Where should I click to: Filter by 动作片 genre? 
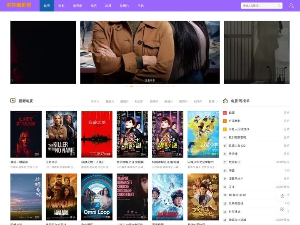click(x=95, y=101)
